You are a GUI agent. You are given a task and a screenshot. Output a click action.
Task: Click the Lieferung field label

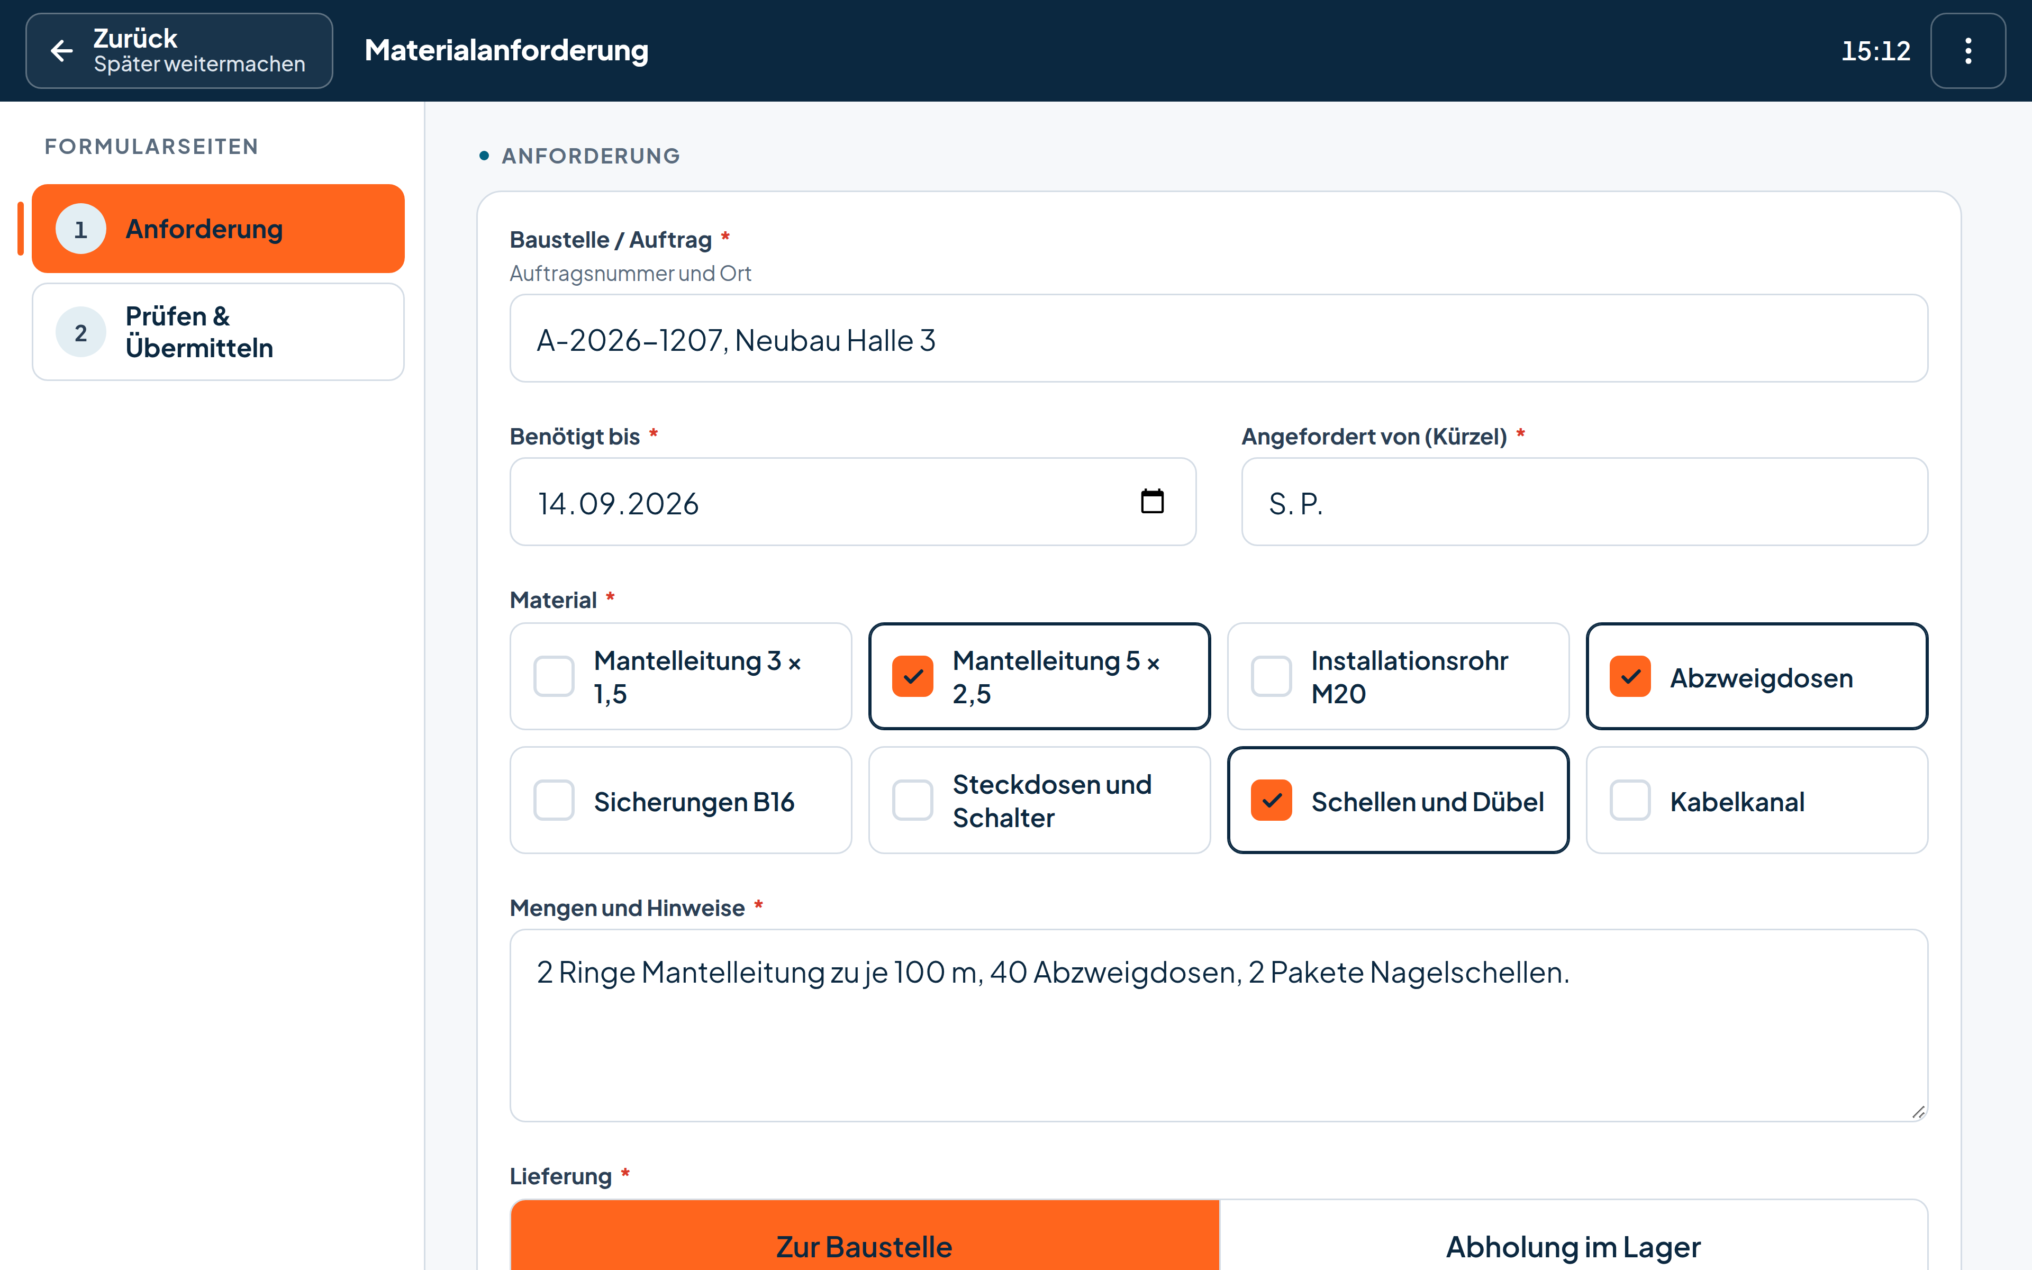(x=561, y=1176)
